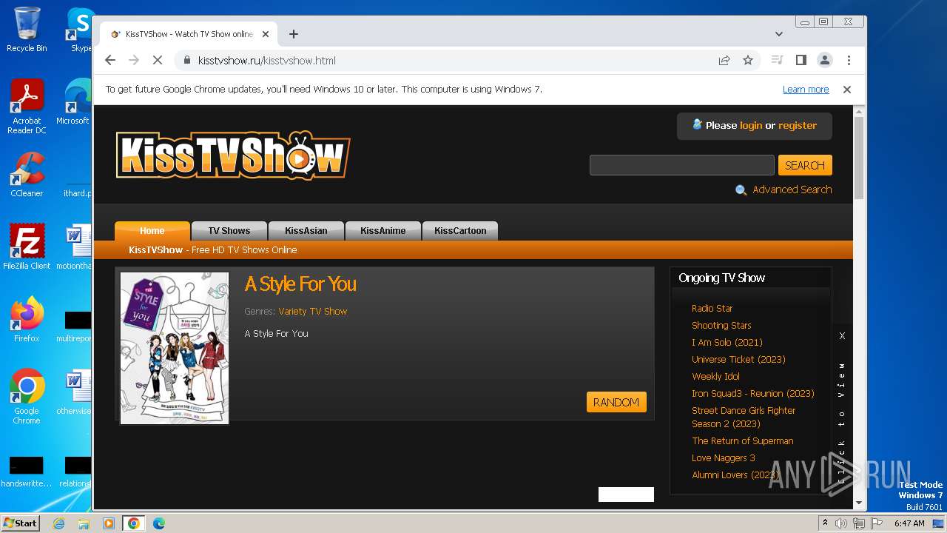This screenshot has height=533, width=947.
Task: Open Street Dance Girls Fighter Season 2 link
Action: [744, 417]
